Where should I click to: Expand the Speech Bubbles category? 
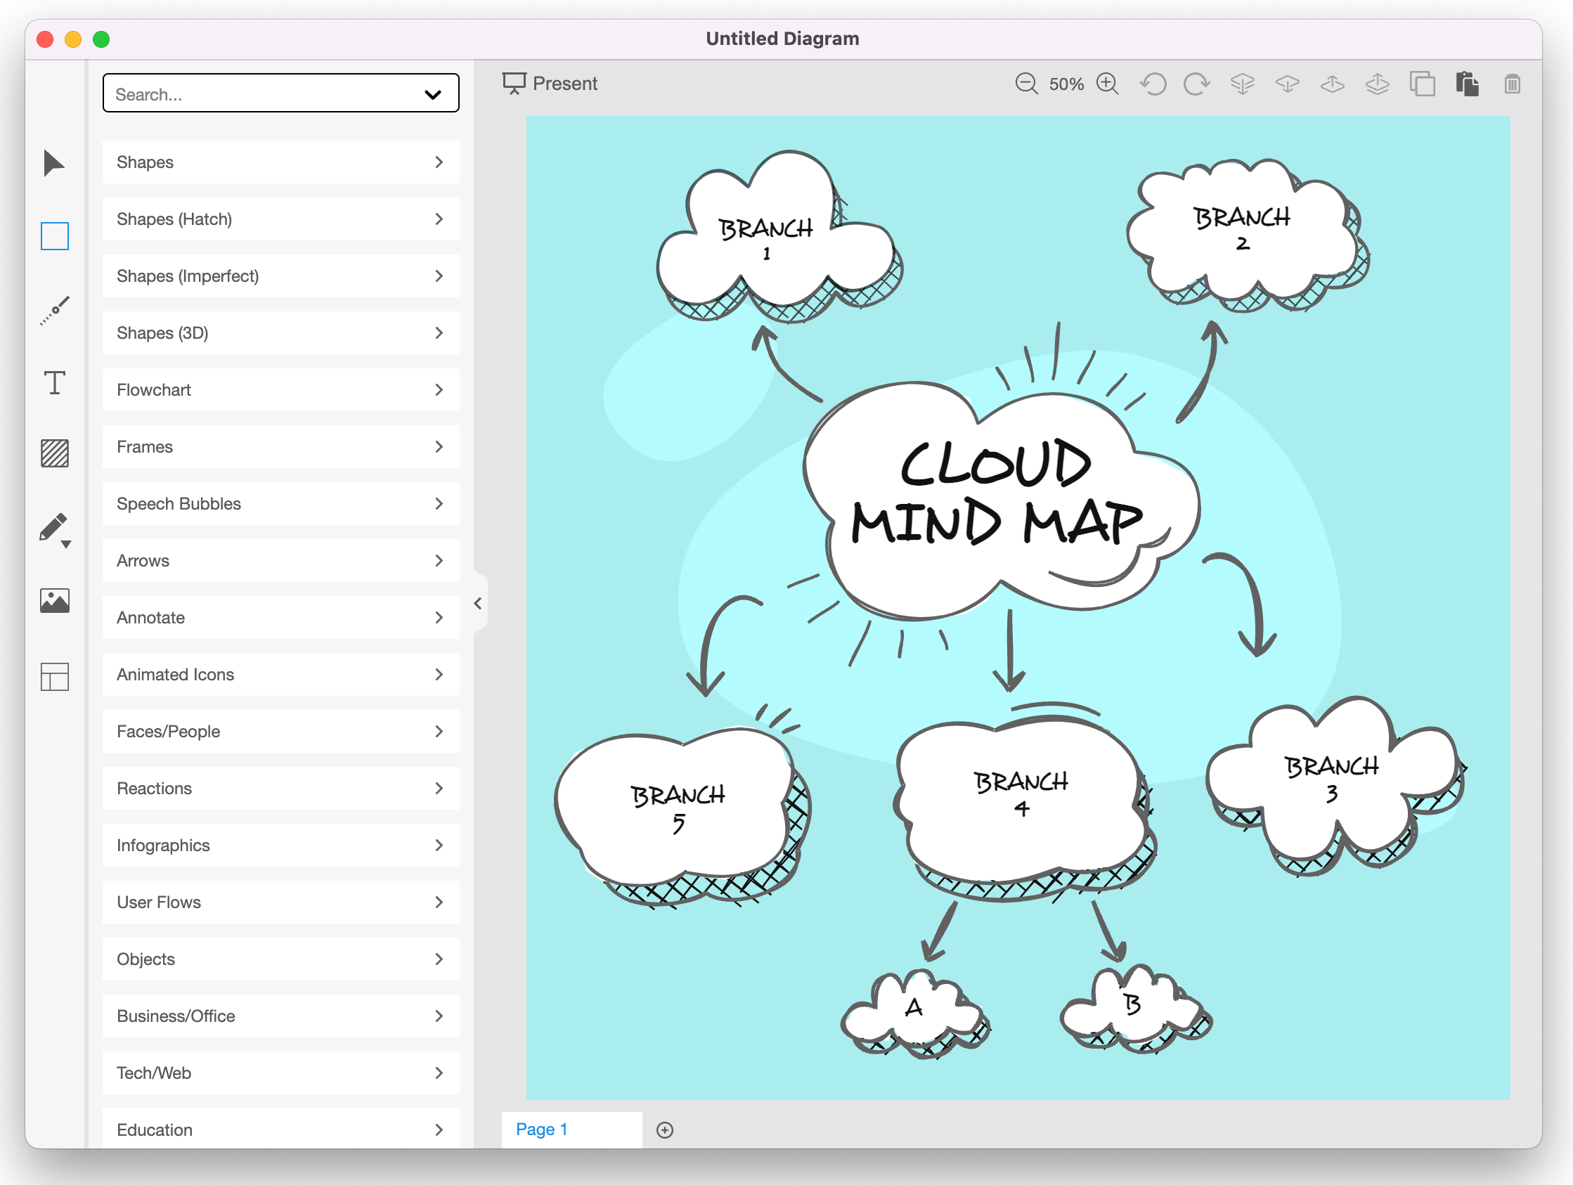[280, 503]
